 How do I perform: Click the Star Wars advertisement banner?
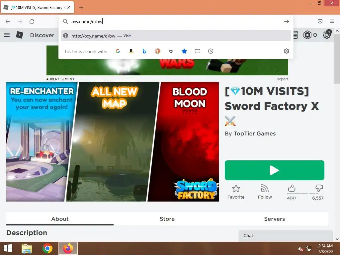[x=167, y=66]
